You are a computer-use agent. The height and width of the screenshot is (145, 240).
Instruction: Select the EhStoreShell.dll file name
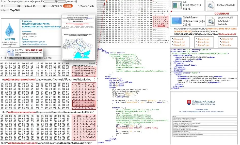coord(226,5)
